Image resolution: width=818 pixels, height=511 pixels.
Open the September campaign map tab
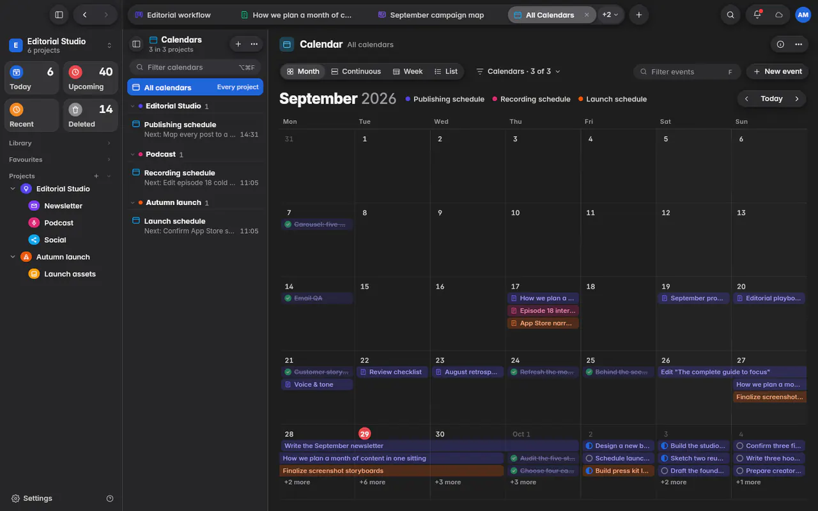(437, 15)
